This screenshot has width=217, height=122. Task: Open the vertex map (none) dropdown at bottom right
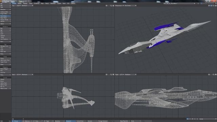coord(208,119)
